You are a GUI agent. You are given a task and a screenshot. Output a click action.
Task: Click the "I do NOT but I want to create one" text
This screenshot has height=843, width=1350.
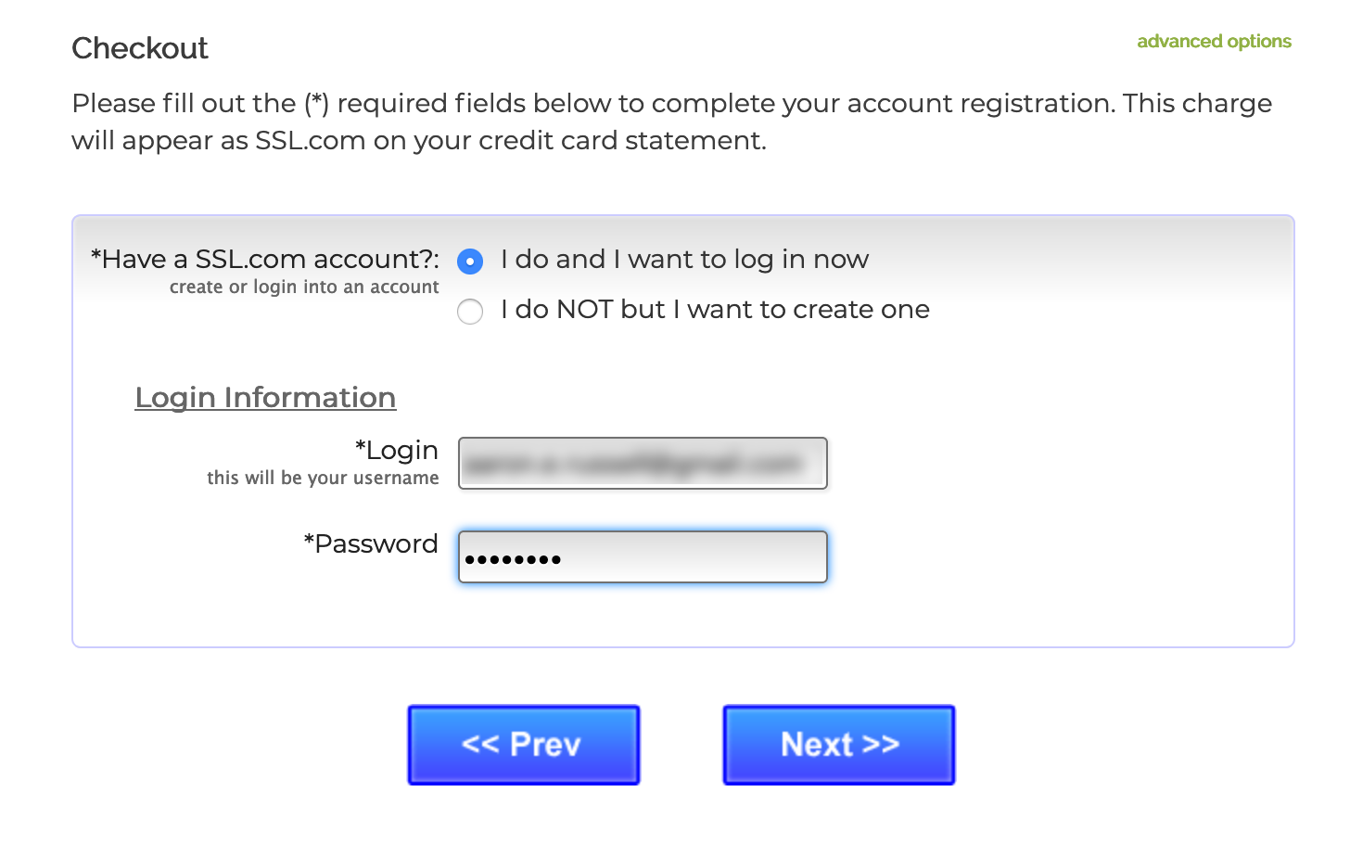coord(715,310)
